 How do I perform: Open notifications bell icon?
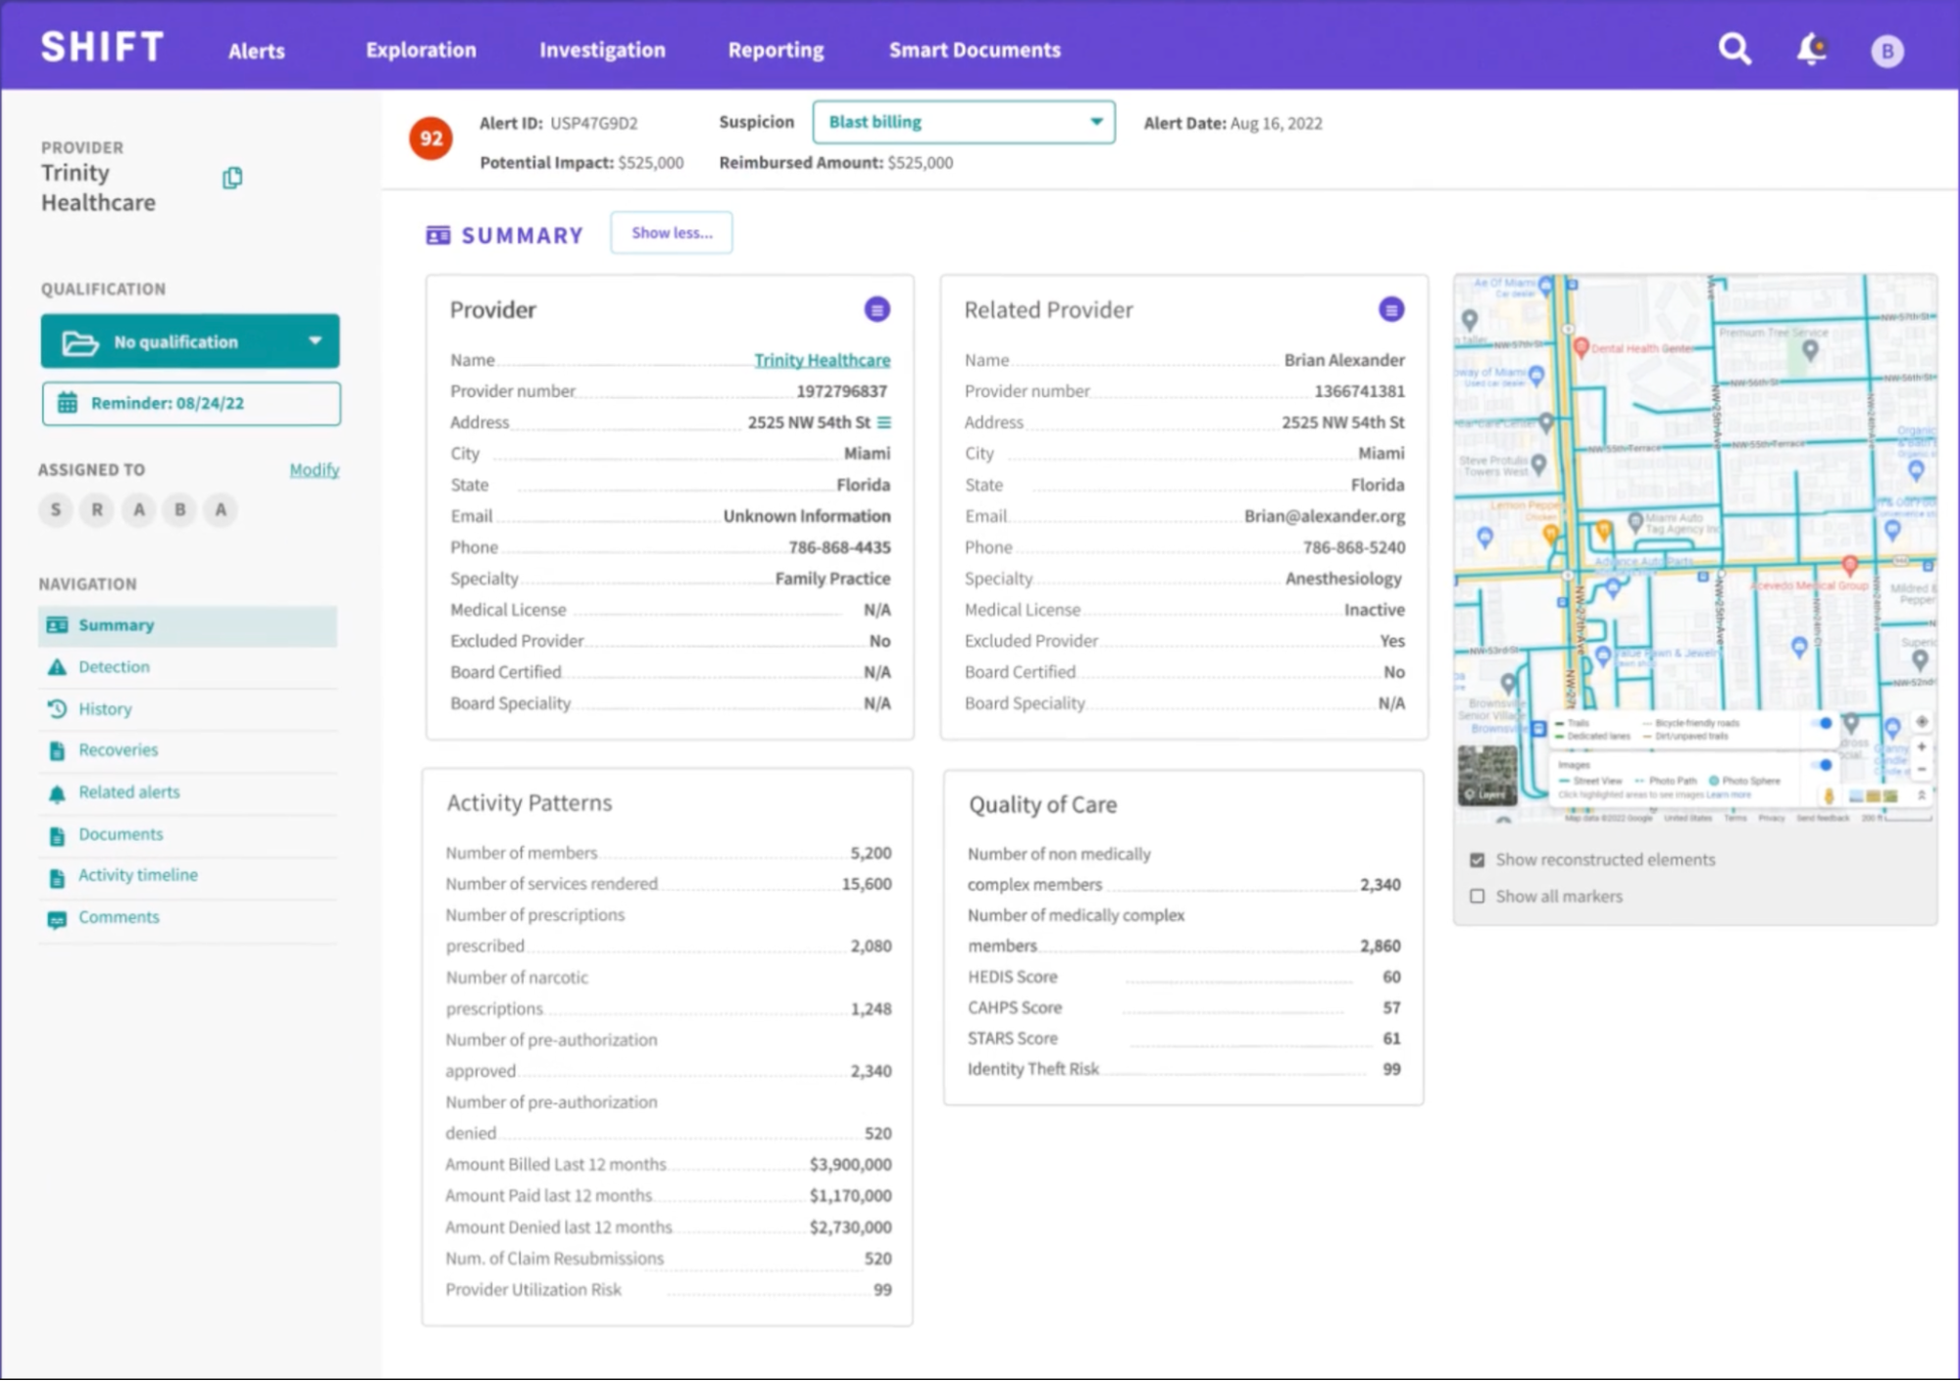tap(1811, 48)
